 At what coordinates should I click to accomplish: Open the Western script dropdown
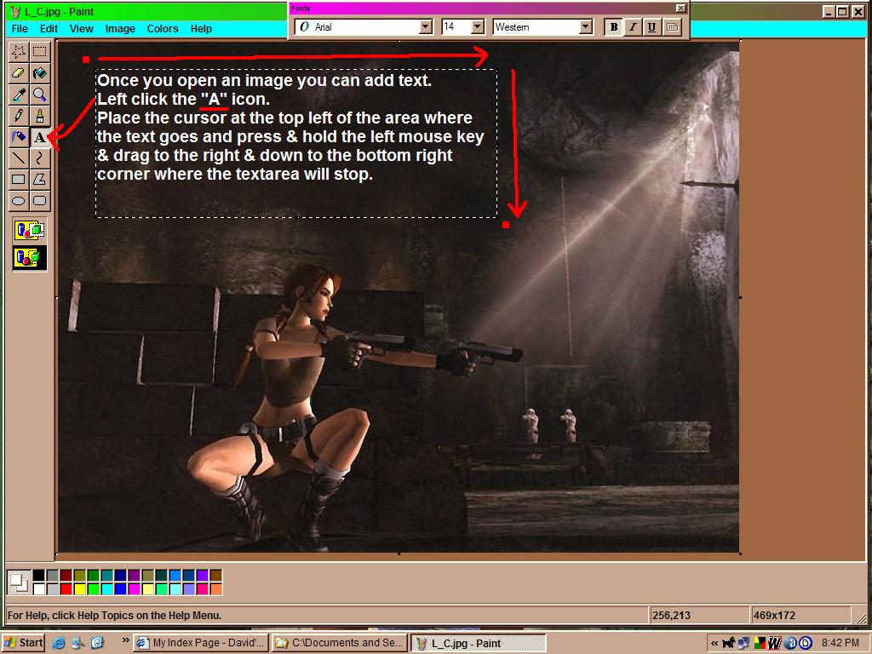585,27
